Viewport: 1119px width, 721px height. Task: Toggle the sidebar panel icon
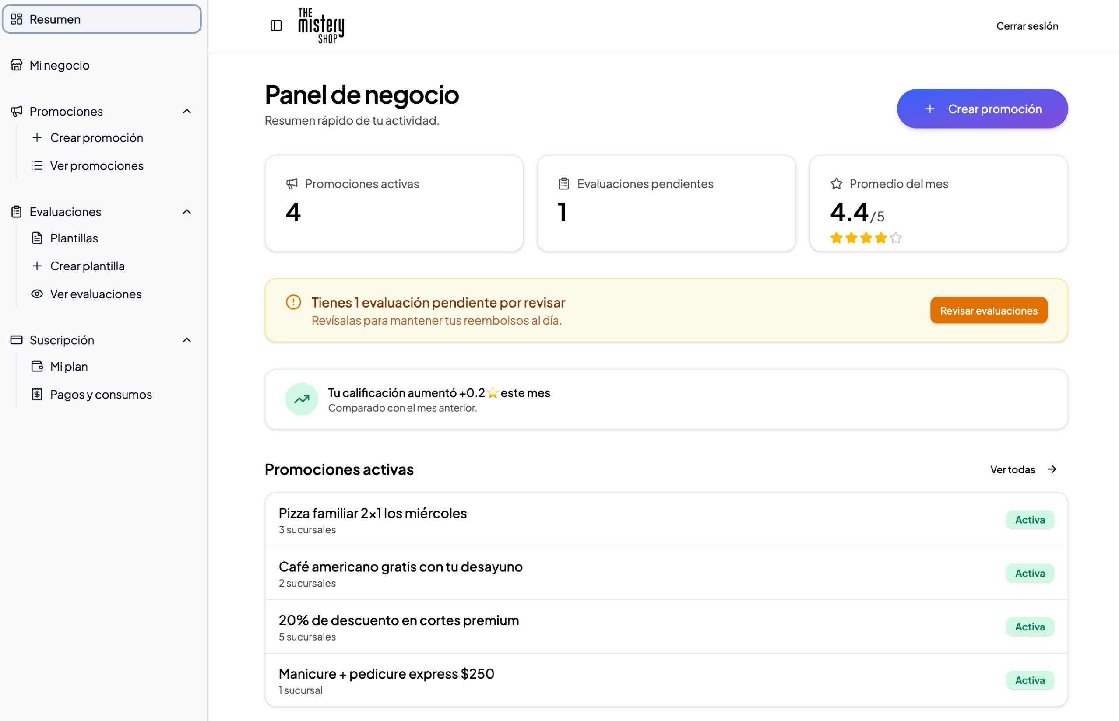pos(276,26)
